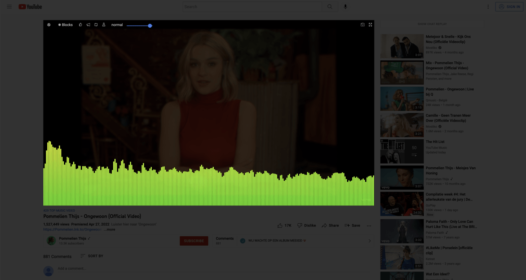Click '...more' to expand the video description
The image size is (526, 280).
pos(109,229)
